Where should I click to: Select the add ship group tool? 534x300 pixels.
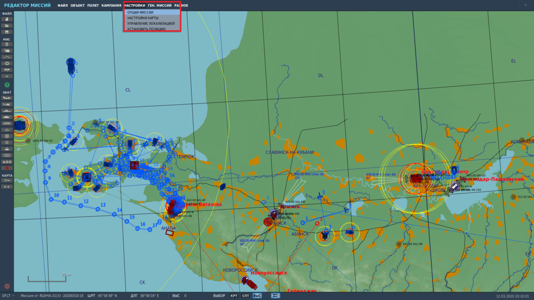7,110
